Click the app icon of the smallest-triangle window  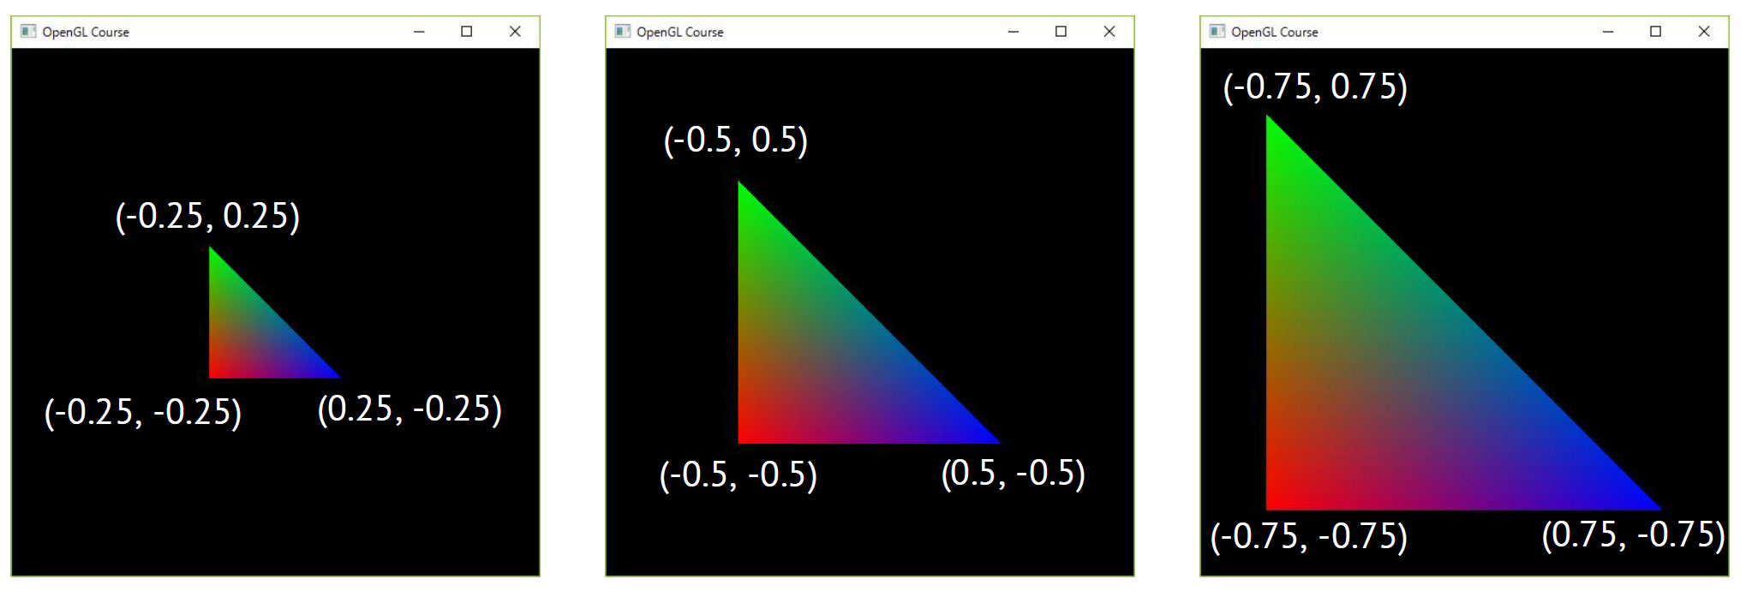coord(28,32)
